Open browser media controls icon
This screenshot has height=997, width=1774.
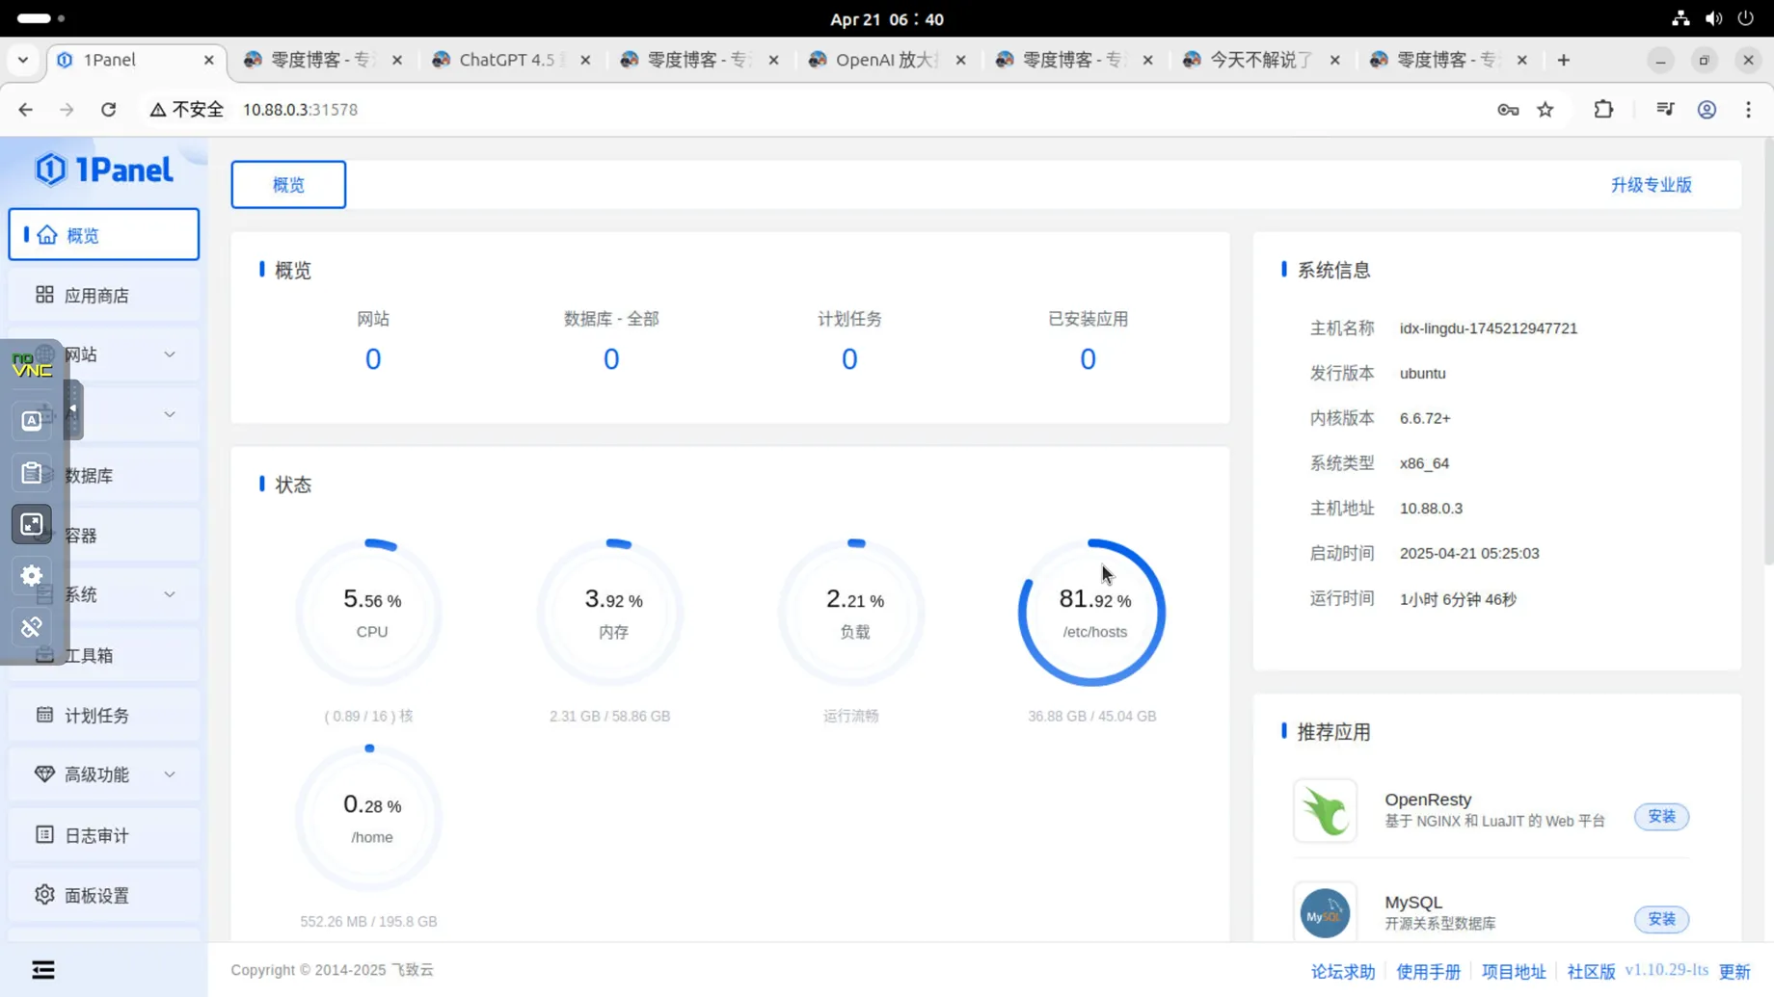[1664, 109]
